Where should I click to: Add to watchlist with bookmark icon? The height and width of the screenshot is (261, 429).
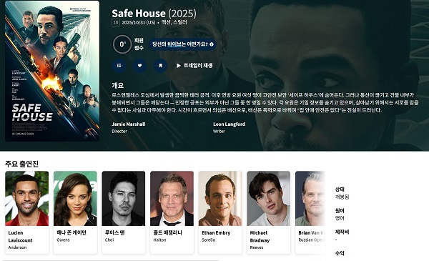point(161,66)
